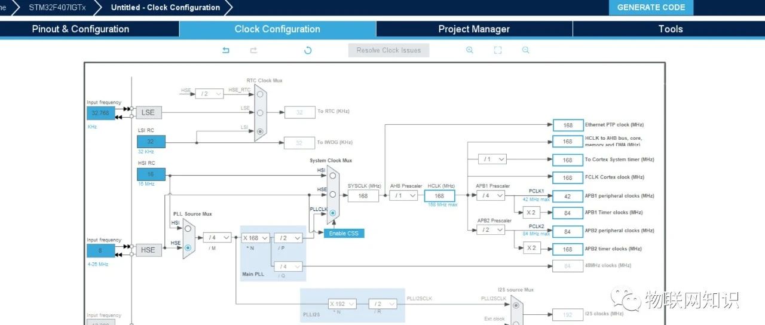The width and height of the screenshot is (765, 325).
Task: Open the /4 PLL M divider dropdown
Action: click(x=217, y=237)
